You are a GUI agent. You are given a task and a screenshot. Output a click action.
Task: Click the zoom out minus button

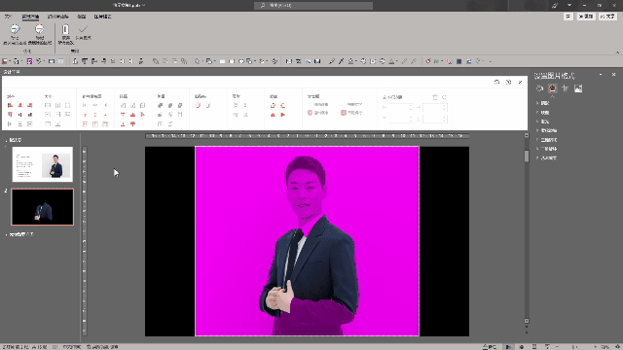click(x=557, y=347)
